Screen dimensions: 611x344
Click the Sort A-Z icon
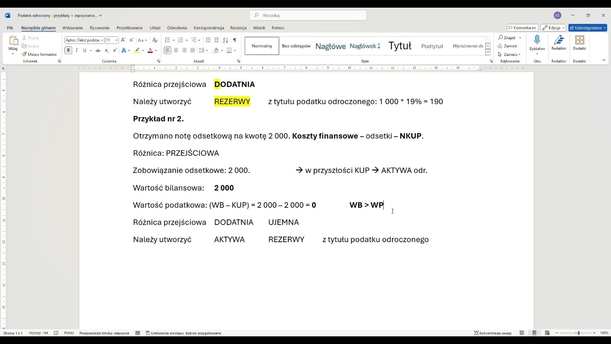click(x=226, y=40)
